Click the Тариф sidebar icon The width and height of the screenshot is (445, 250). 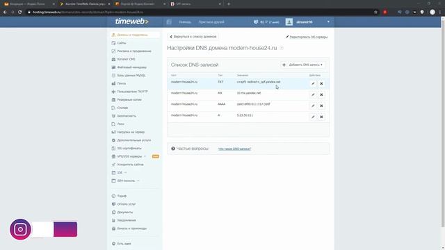coord(113,196)
